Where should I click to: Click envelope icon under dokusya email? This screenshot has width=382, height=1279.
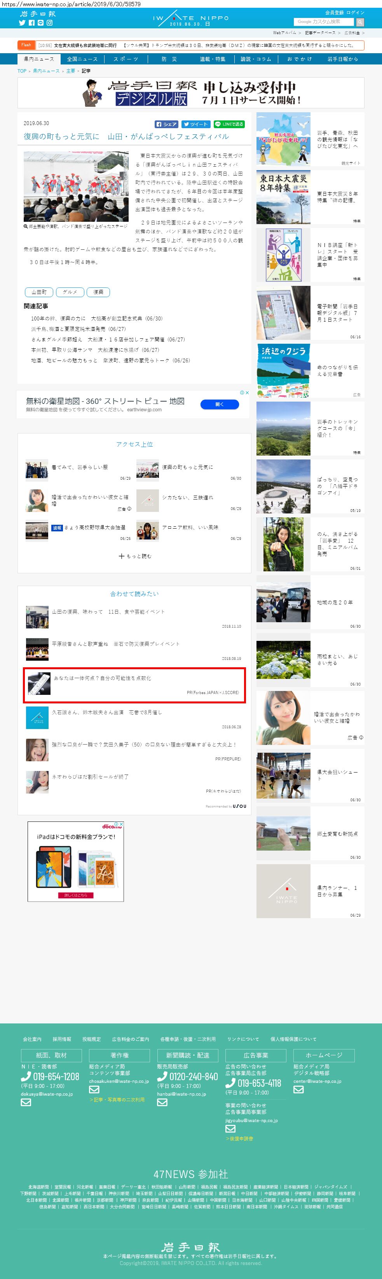click(x=26, y=1102)
